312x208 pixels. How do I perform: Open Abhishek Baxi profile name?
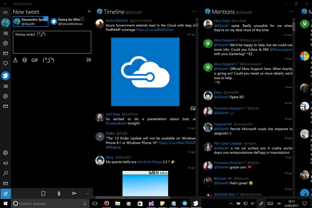pyautogui.click(x=224, y=194)
